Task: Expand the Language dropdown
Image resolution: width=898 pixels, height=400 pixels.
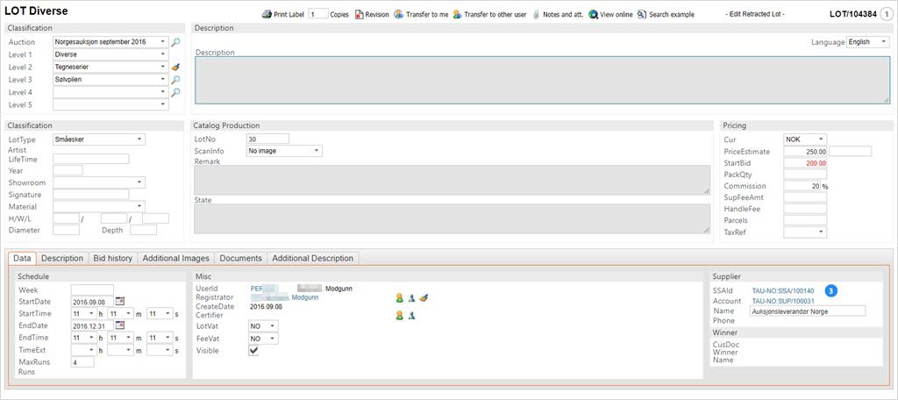Action: (x=867, y=42)
